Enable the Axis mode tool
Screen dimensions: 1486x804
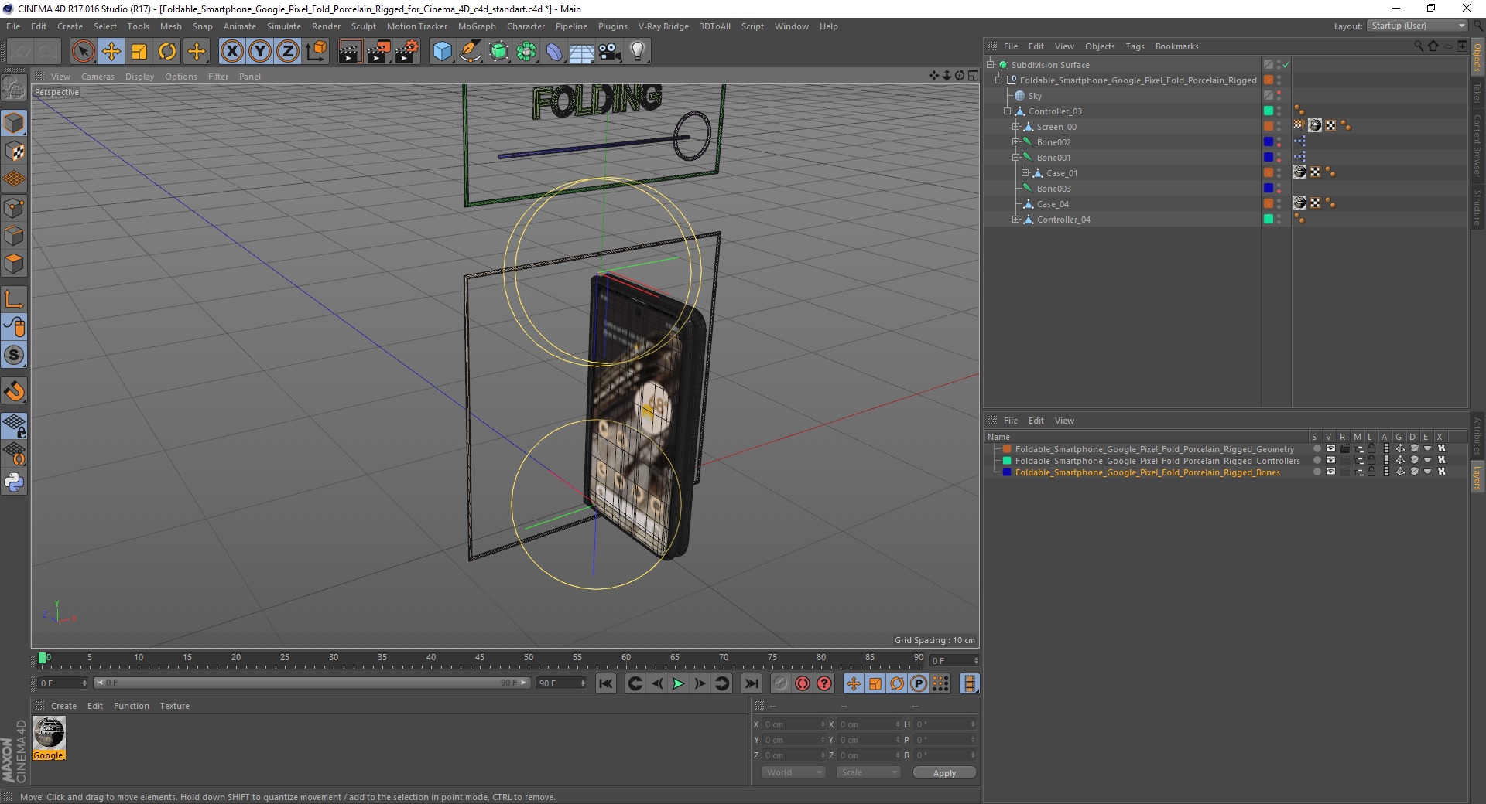tap(14, 299)
